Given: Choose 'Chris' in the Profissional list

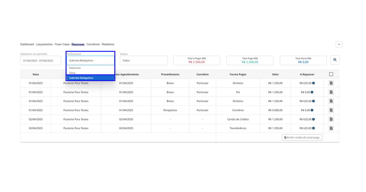Looking at the screenshot, I should pos(90,73).
